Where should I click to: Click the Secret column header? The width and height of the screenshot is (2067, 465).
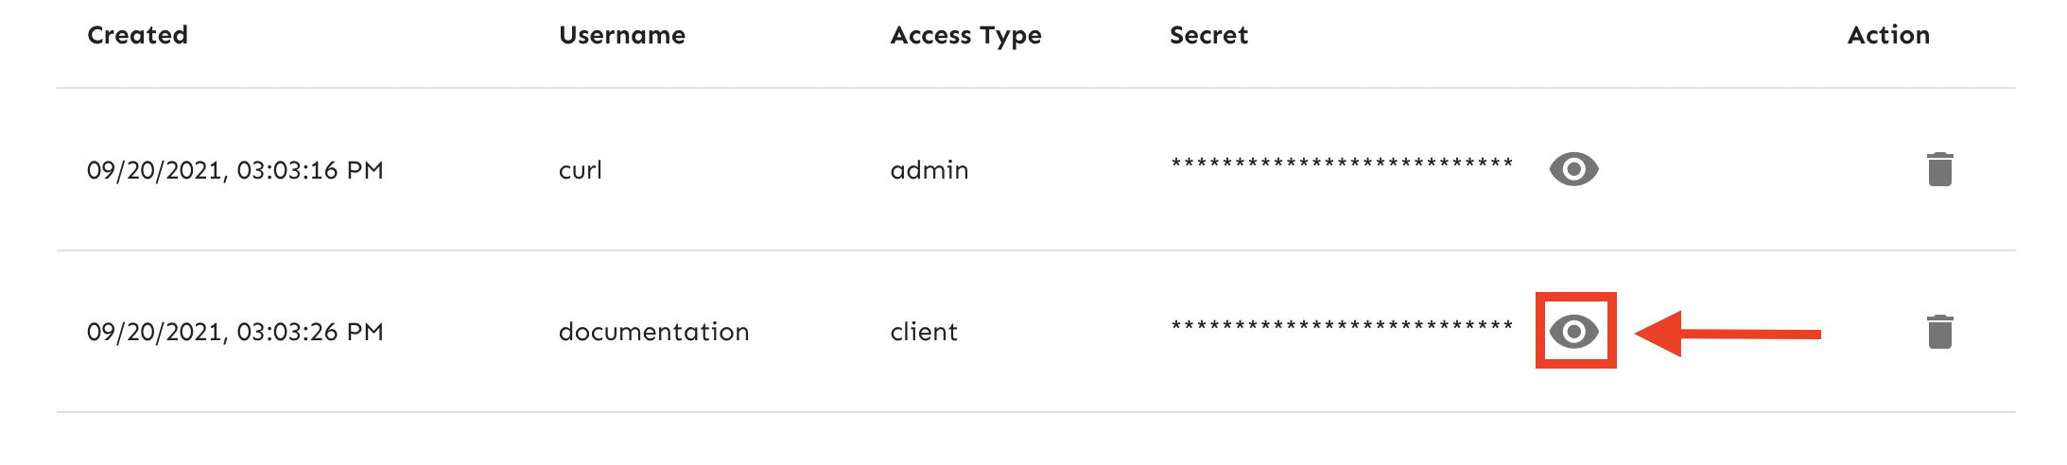[x=1208, y=35]
